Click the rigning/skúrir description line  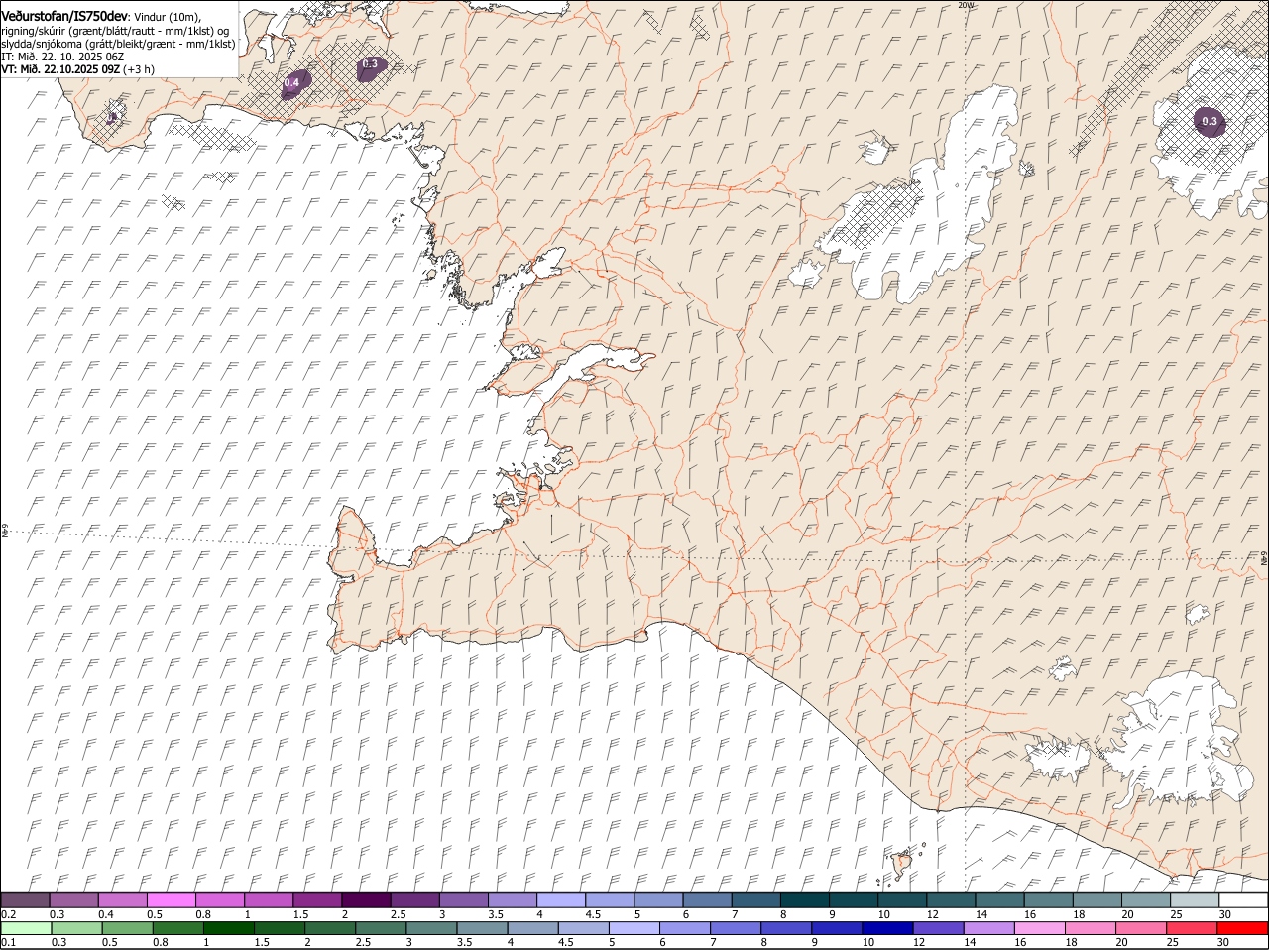point(115,31)
